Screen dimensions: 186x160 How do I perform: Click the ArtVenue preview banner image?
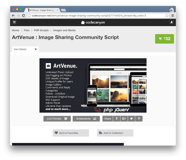93,85
